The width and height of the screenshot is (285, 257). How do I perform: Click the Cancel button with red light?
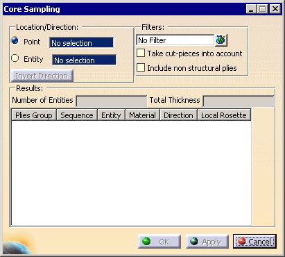(254, 242)
